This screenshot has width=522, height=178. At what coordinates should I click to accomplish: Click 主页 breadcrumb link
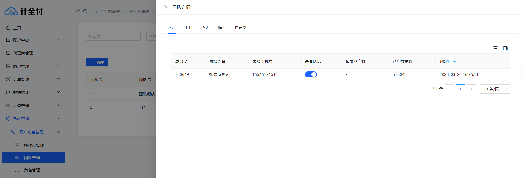pos(94,12)
